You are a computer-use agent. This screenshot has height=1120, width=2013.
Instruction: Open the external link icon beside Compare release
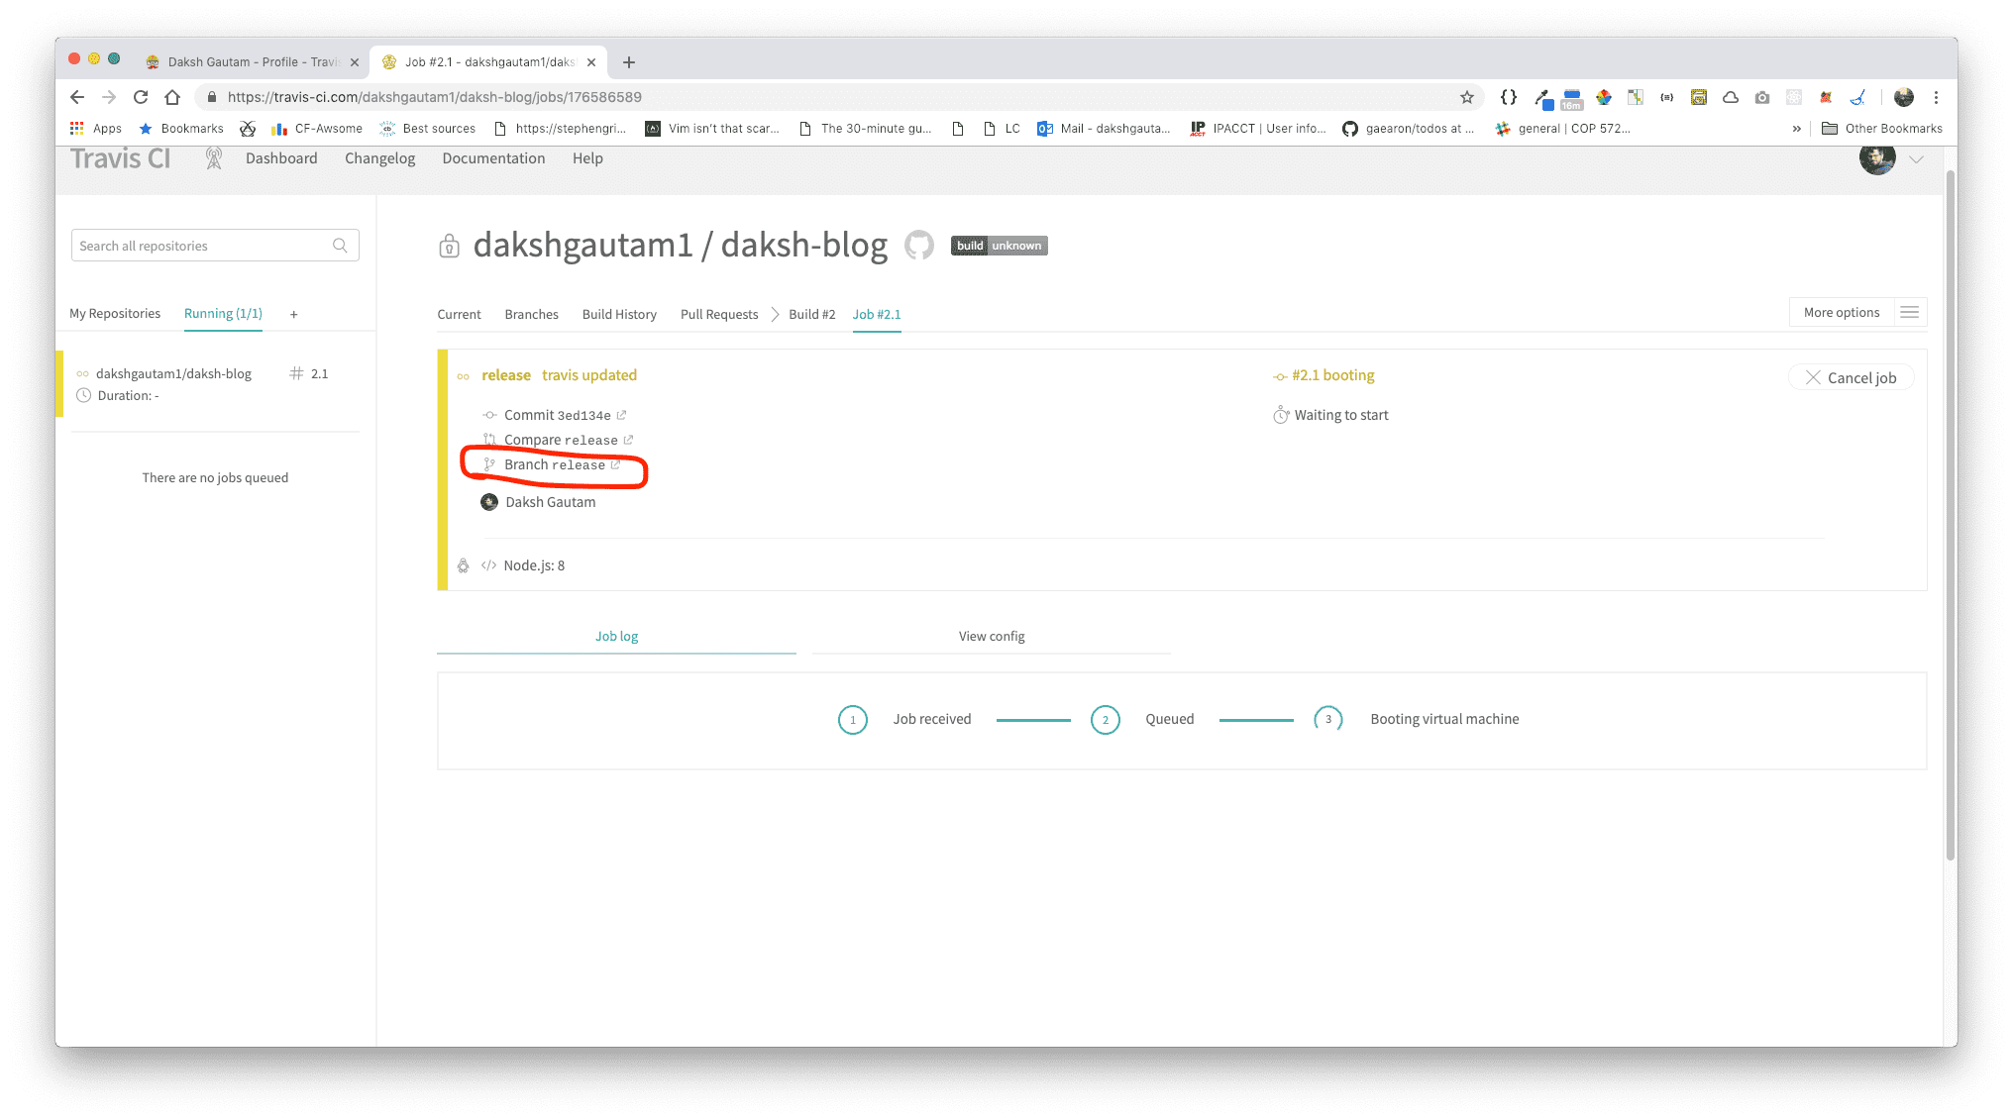[x=628, y=440]
